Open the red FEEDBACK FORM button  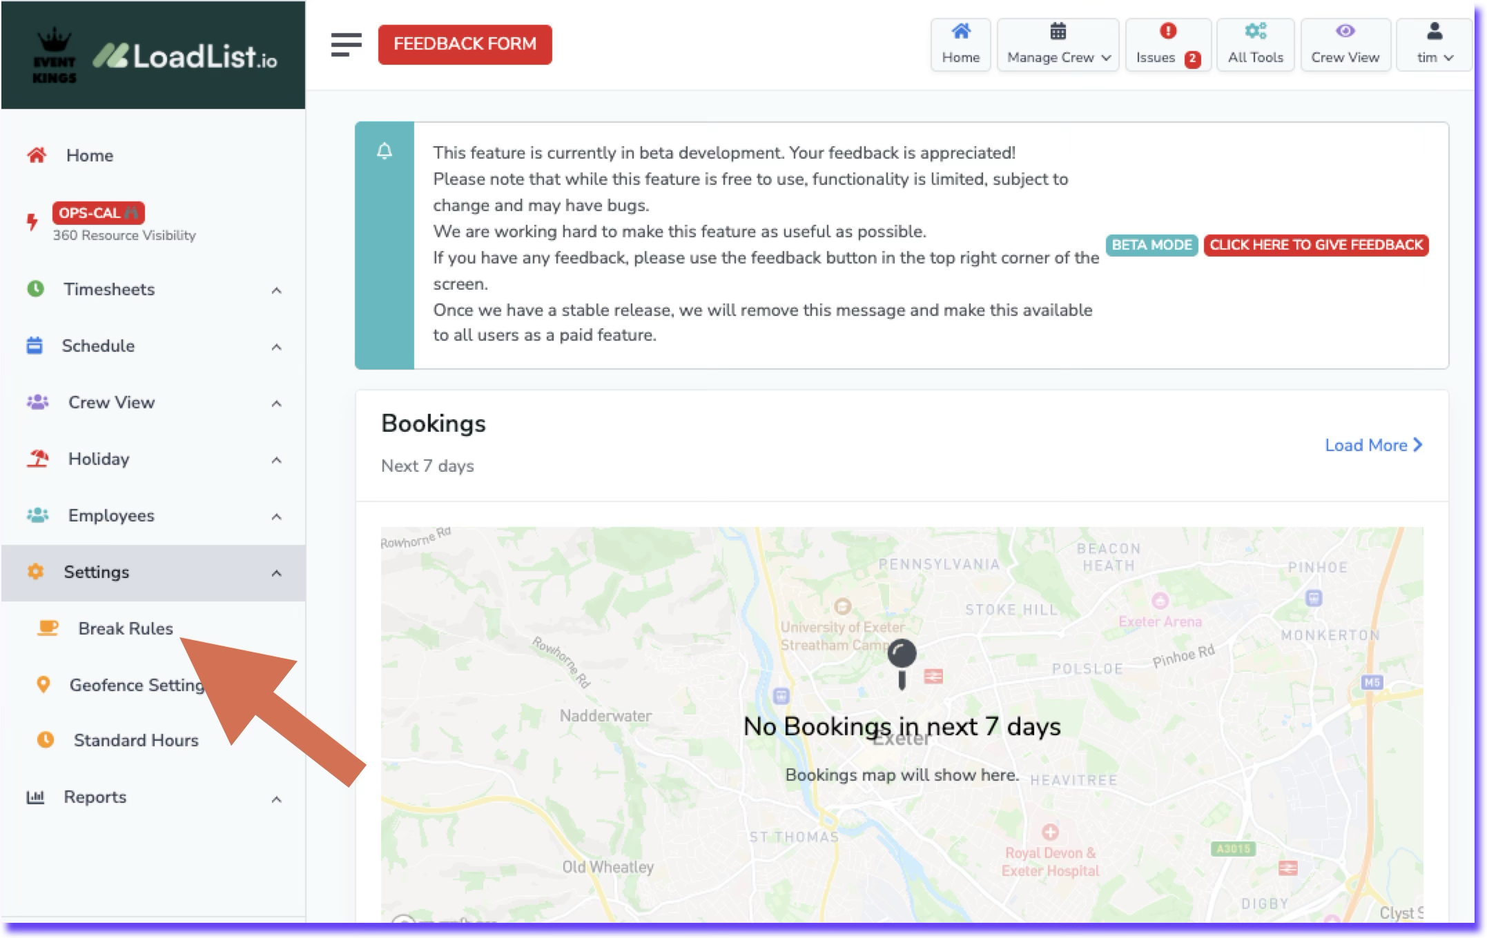point(465,44)
